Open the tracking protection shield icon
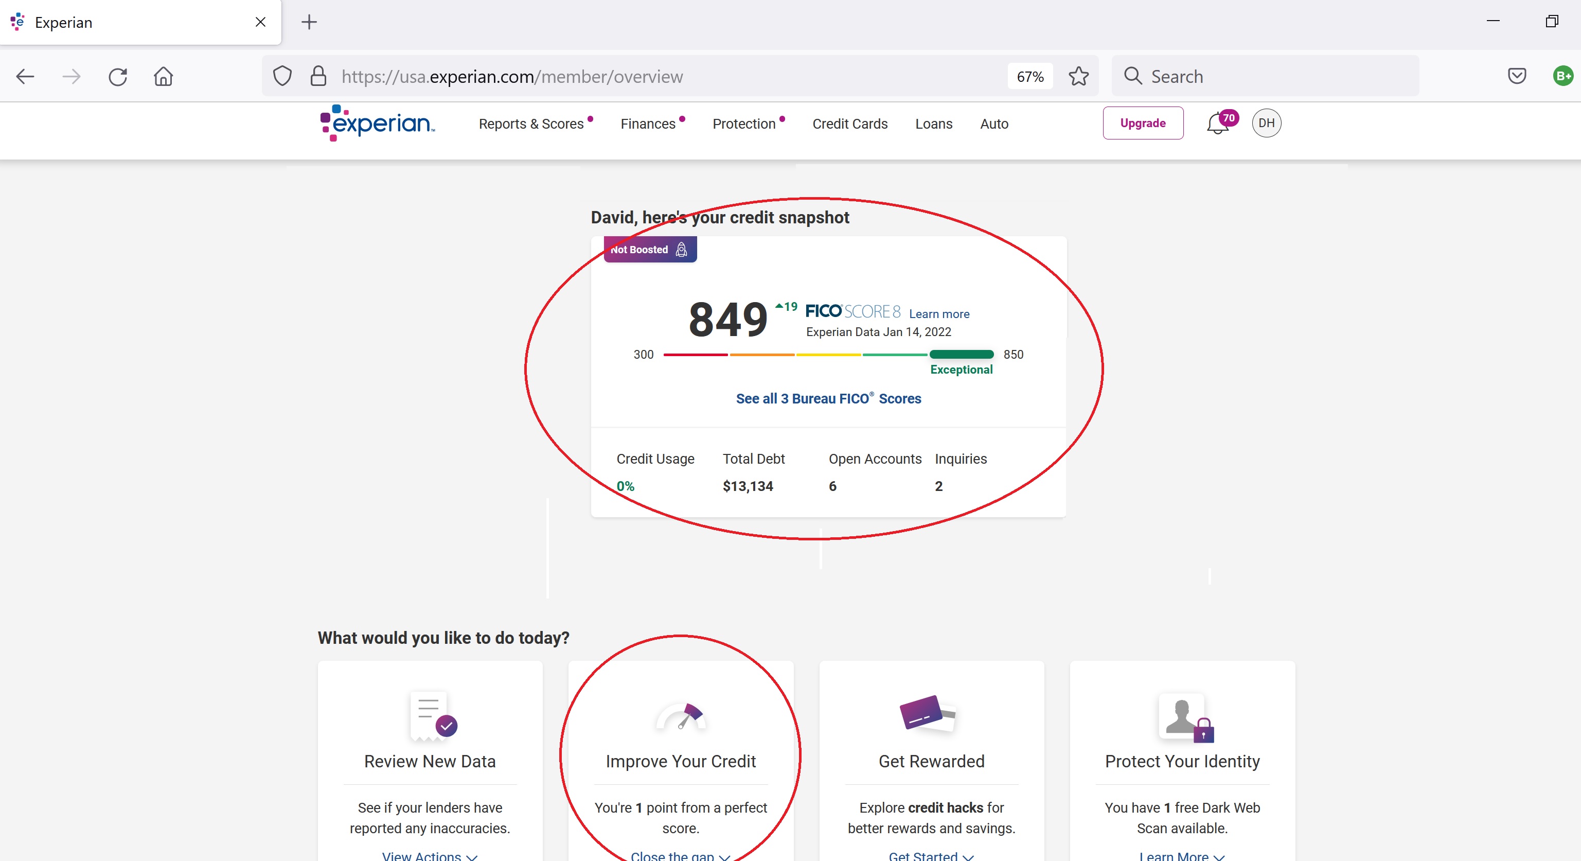1581x861 pixels. [x=282, y=76]
